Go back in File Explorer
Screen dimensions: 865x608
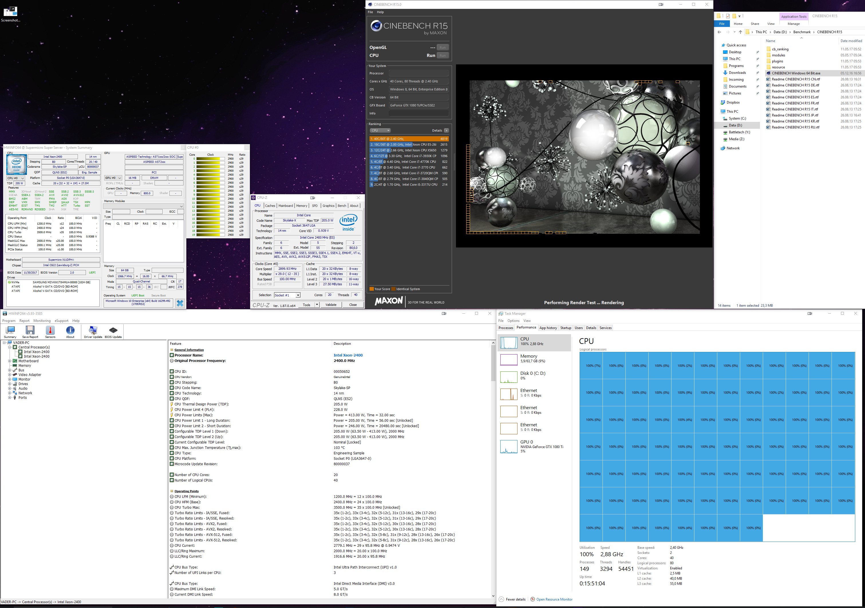(719, 32)
